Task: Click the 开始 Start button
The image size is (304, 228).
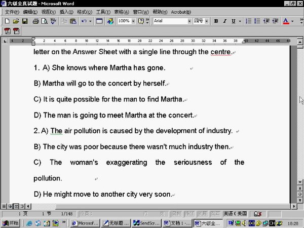Action: click(11, 223)
